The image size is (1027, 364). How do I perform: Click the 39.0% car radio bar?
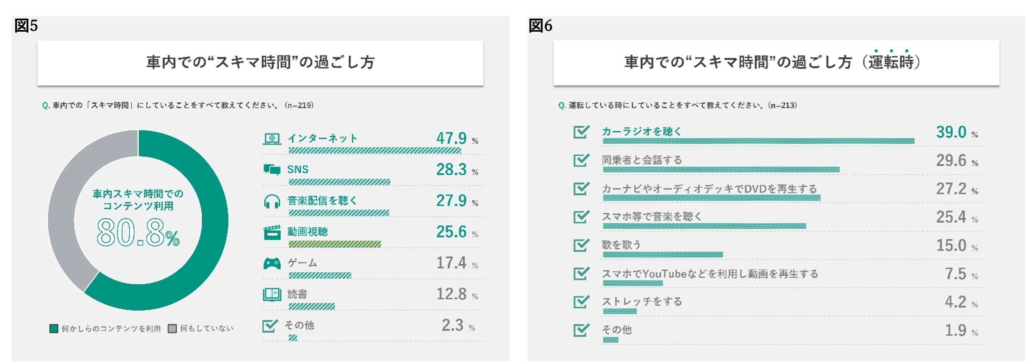[x=759, y=141]
